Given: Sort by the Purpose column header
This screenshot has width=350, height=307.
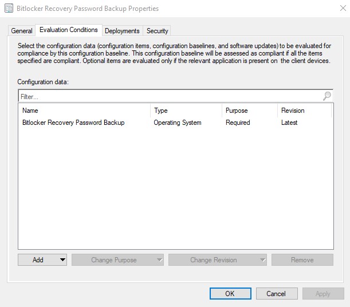Looking at the screenshot, I should point(250,111).
